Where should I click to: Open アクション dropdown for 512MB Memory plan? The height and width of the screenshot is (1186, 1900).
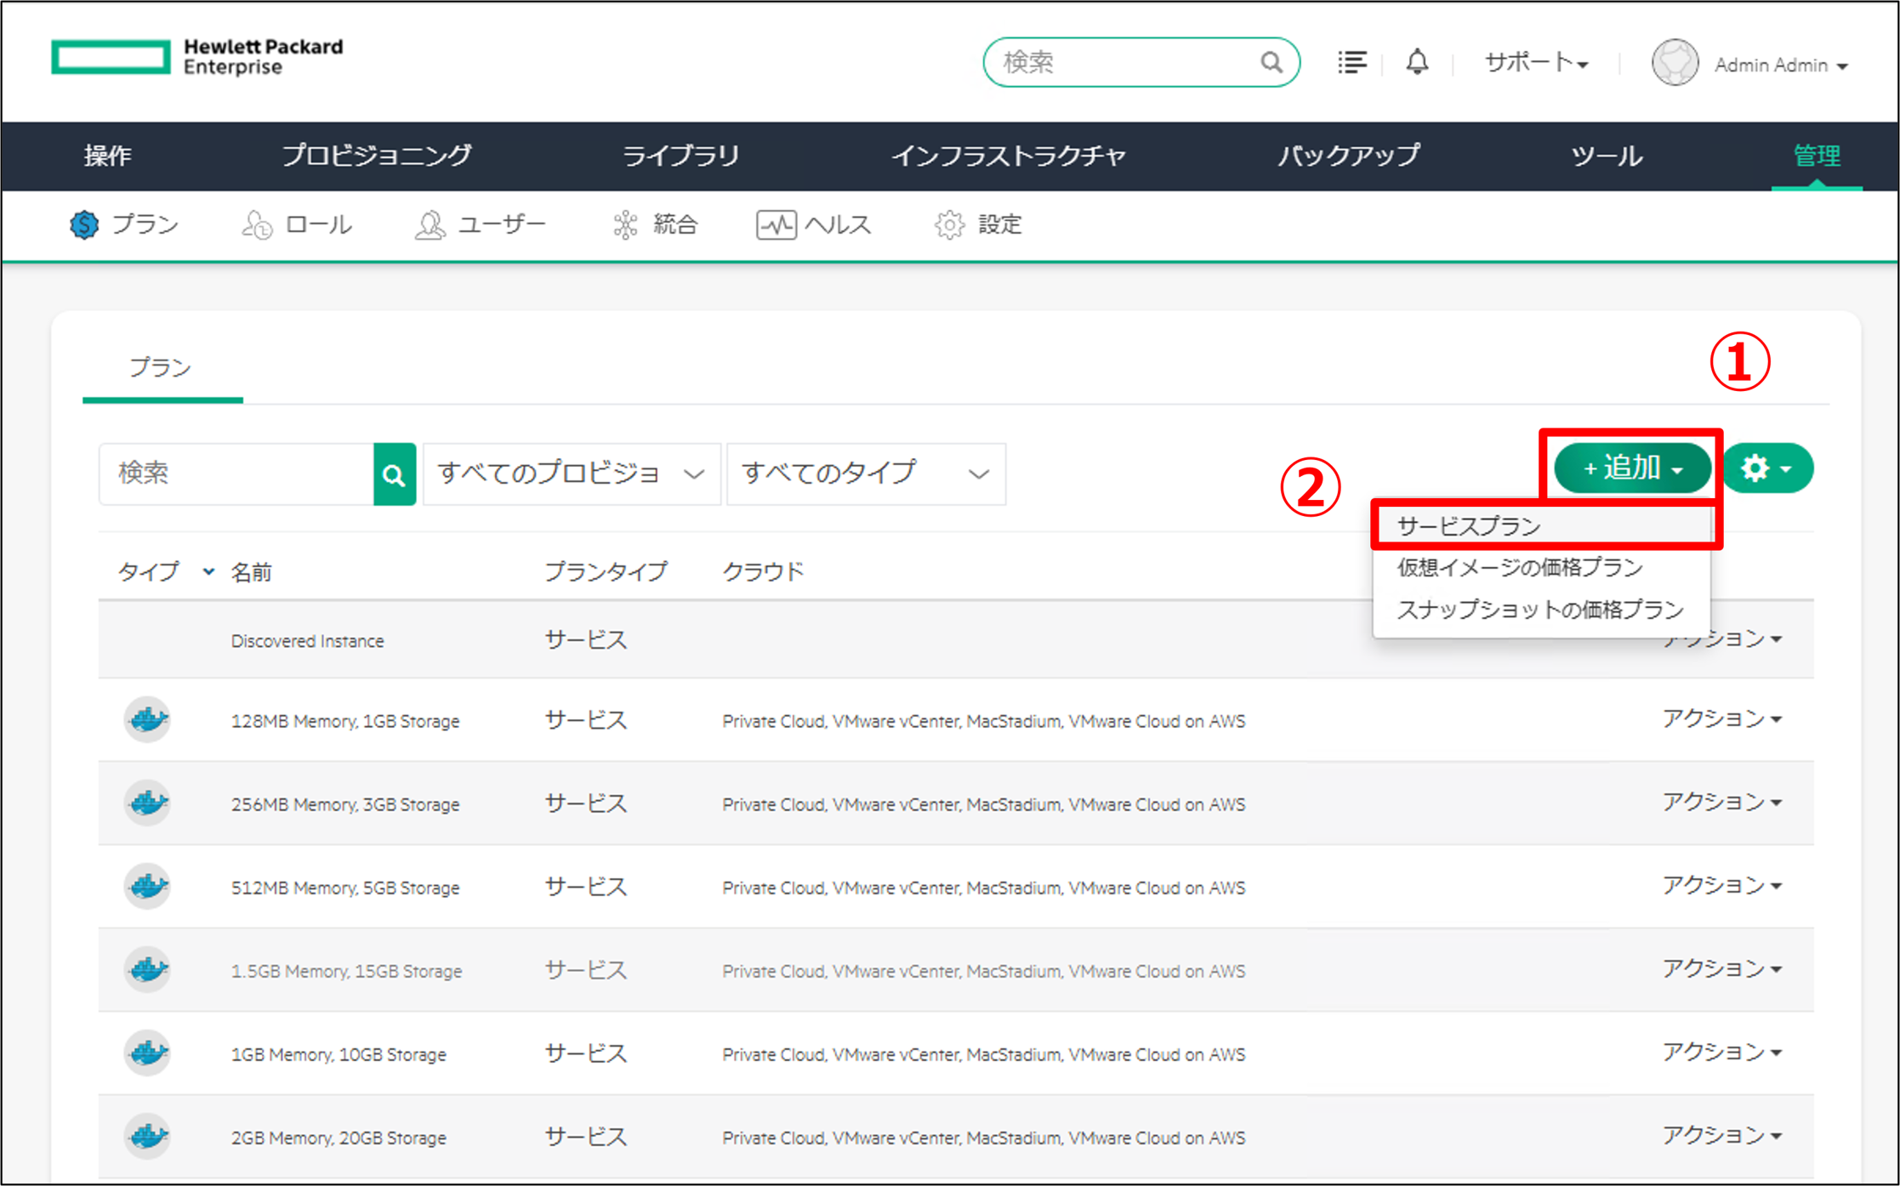1721,886
